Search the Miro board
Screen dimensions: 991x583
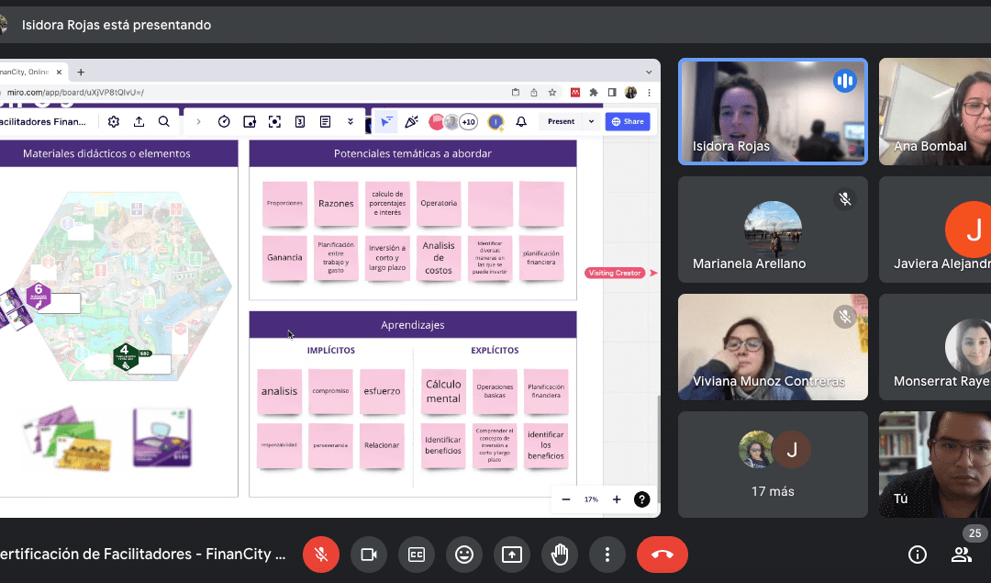coord(164,121)
